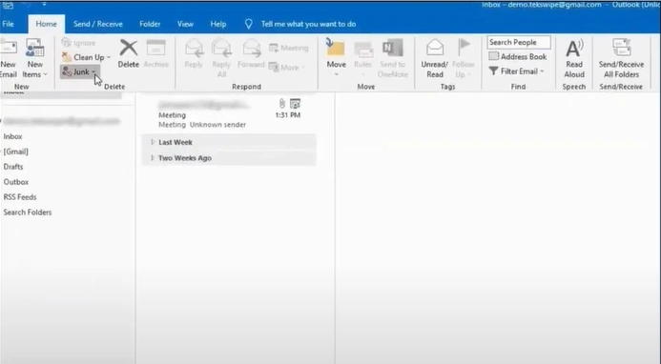This screenshot has width=661, height=364.
Task: Select the Home ribbon tab
Action: point(47,24)
